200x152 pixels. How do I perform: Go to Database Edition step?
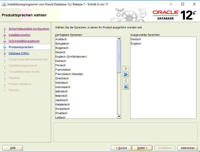point(19,53)
